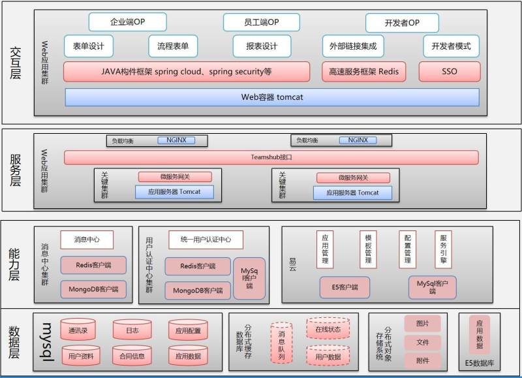Click the Teamshub接口 bar
The height and width of the screenshot is (378, 522).
click(x=271, y=157)
